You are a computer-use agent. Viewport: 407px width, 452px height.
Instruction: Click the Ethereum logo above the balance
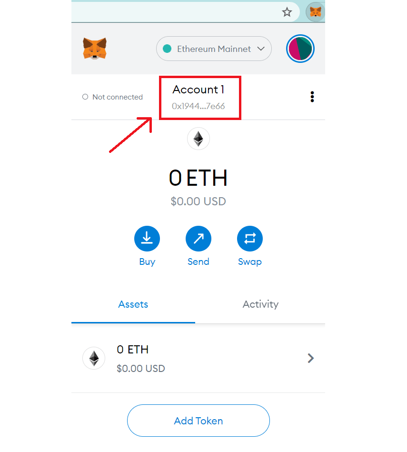tap(198, 139)
